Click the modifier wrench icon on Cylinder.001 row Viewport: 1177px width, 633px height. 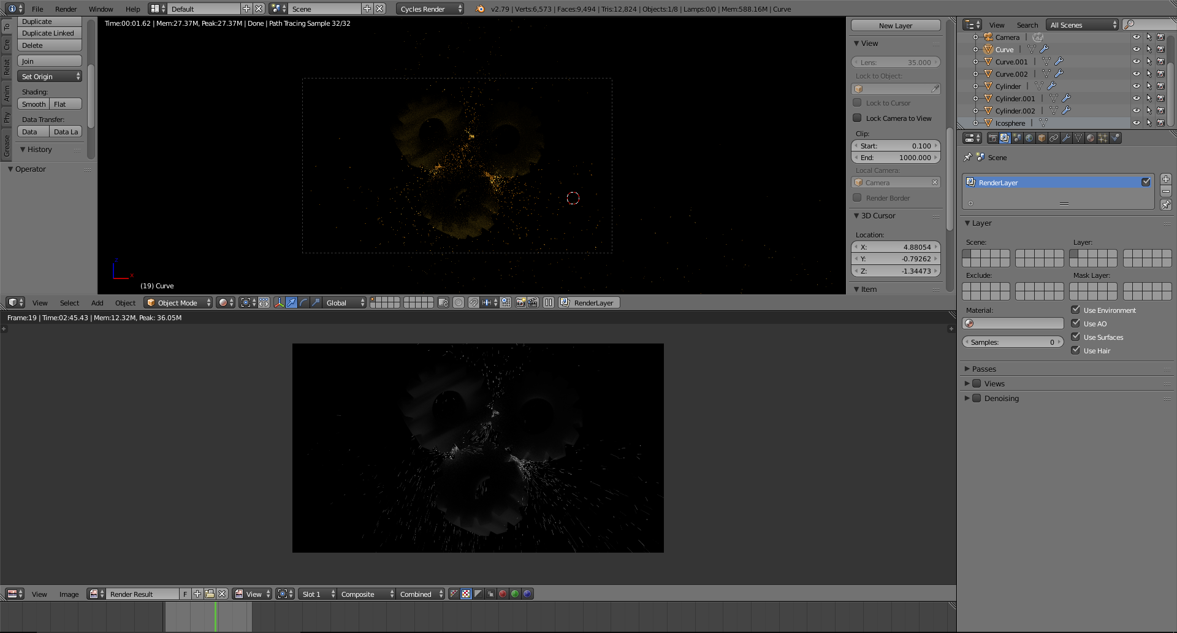1066,98
